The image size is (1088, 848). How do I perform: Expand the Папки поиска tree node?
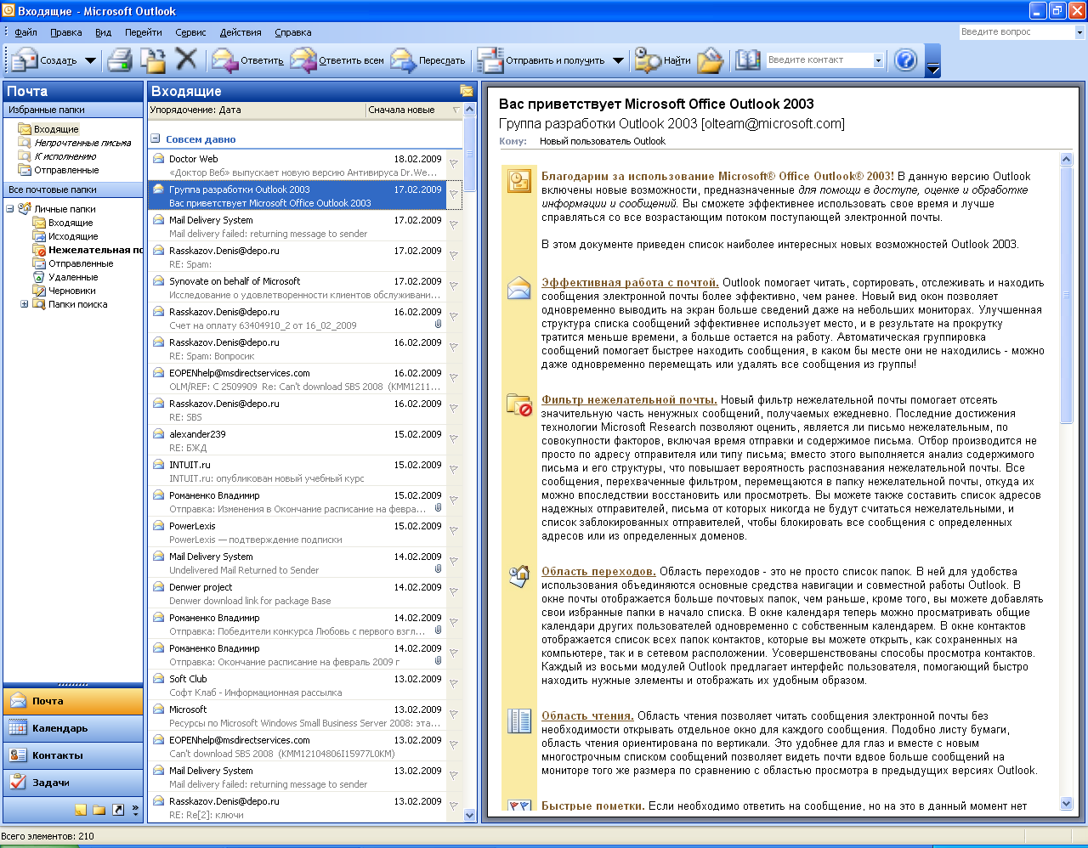(x=25, y=303)
